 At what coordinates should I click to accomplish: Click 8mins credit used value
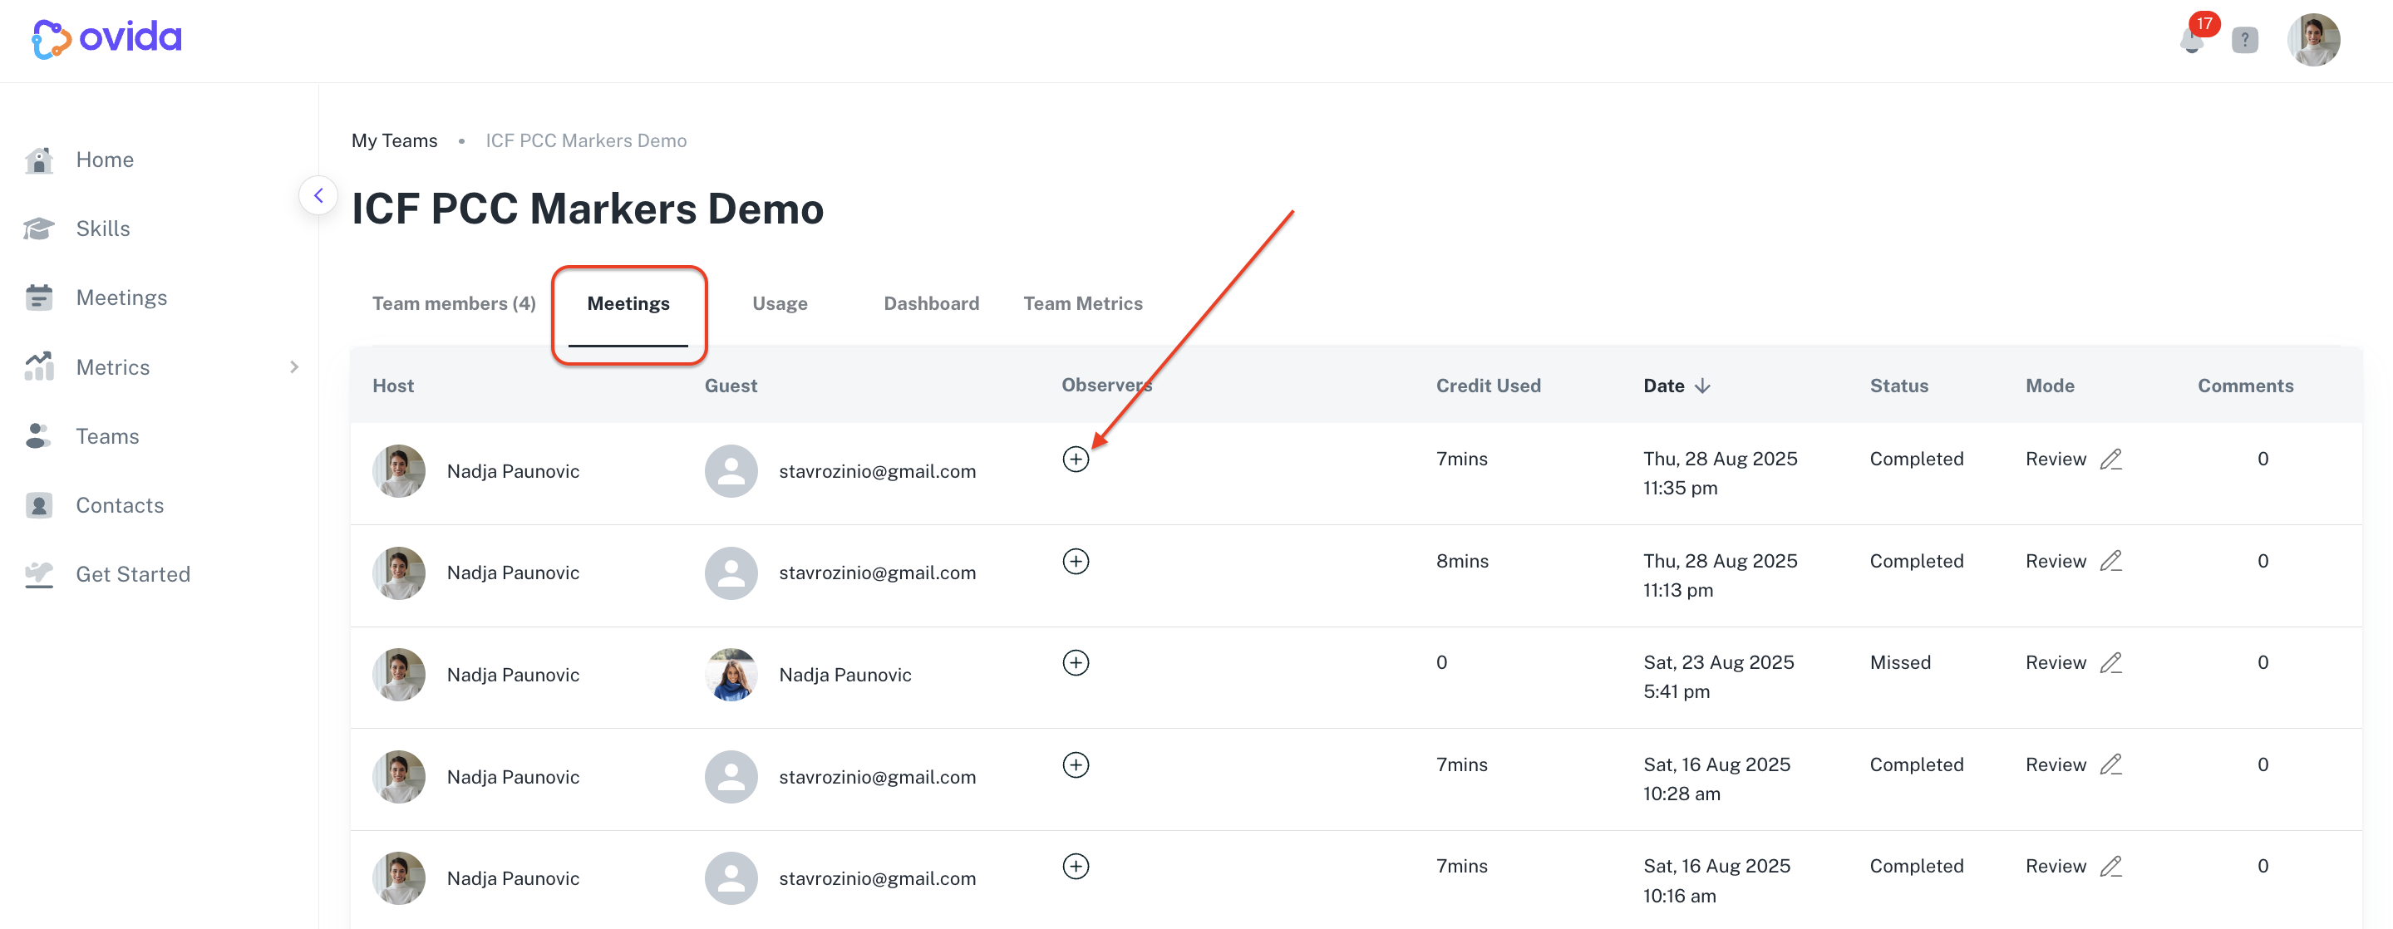click(x=1462, y=561)
